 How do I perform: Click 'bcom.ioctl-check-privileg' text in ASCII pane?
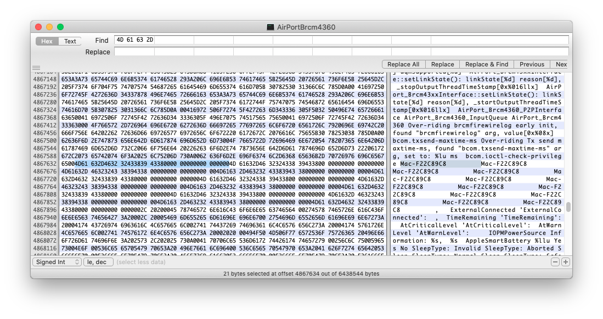click(514, 156)
